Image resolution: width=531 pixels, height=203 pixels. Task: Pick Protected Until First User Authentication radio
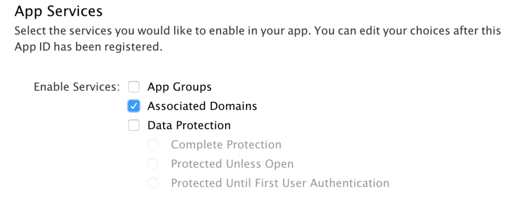point(153,183)
